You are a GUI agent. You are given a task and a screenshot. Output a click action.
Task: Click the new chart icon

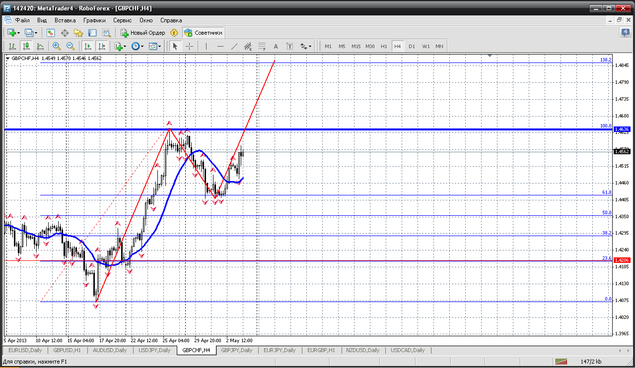point(11,33)
